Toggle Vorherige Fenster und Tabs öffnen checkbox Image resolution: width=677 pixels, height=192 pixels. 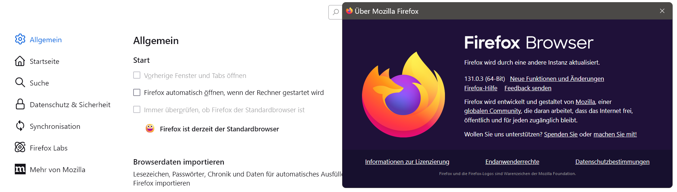[137, 75]
